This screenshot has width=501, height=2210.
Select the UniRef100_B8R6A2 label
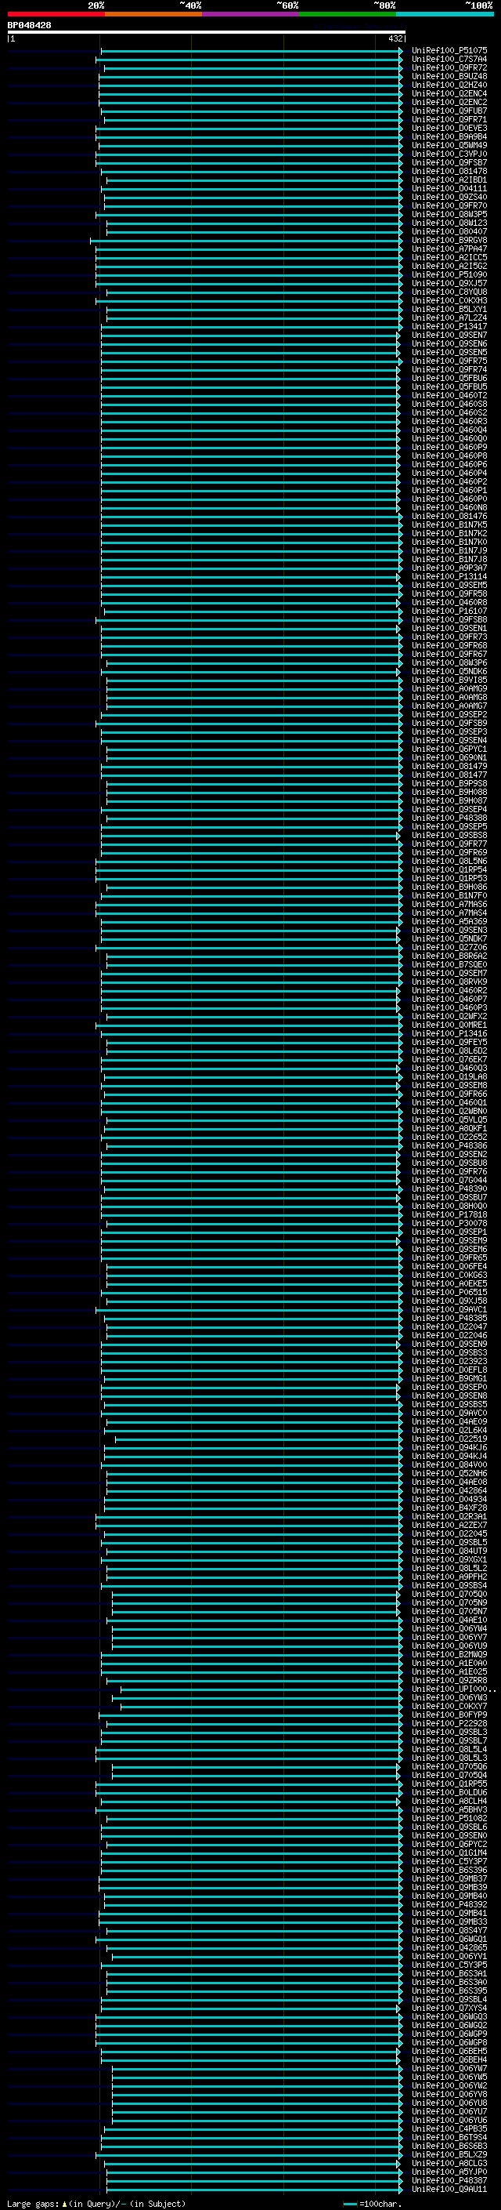pos(449,956)
